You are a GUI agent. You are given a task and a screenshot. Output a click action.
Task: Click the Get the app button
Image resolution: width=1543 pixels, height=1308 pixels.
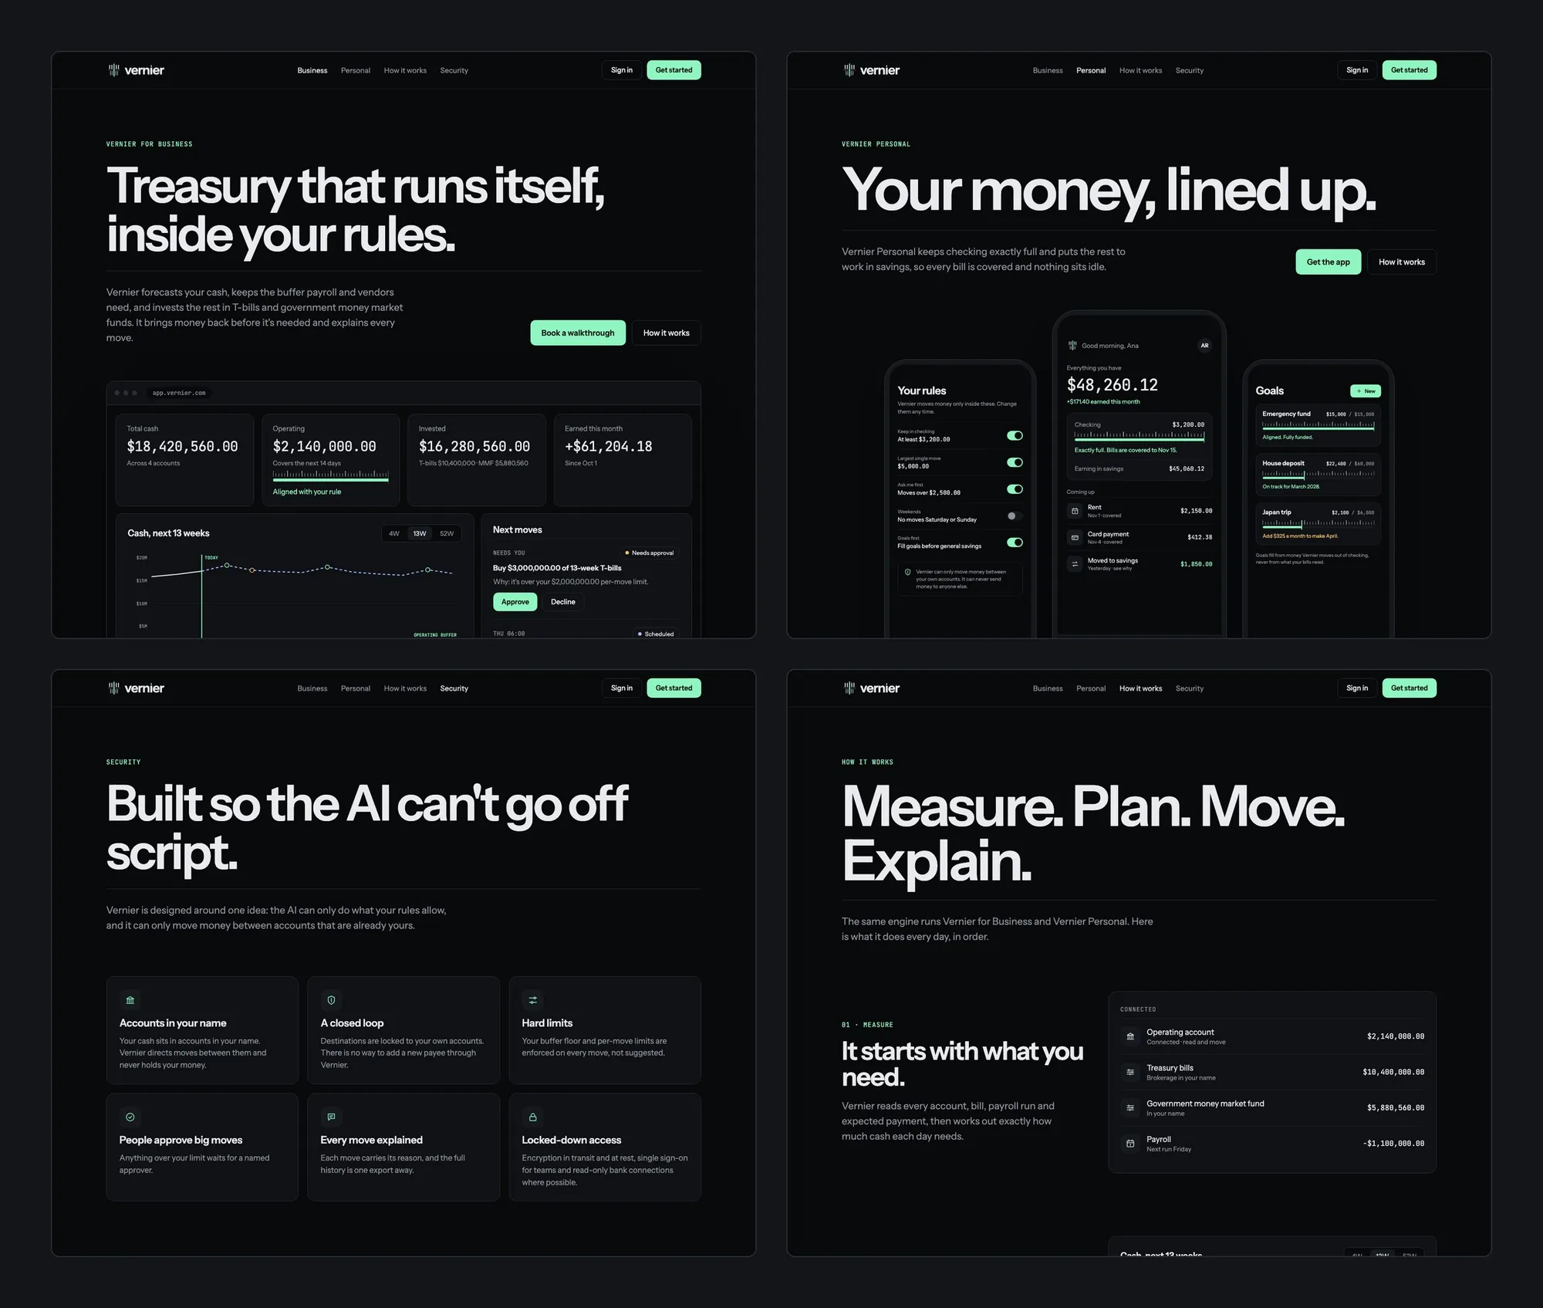click(1329, 262)
